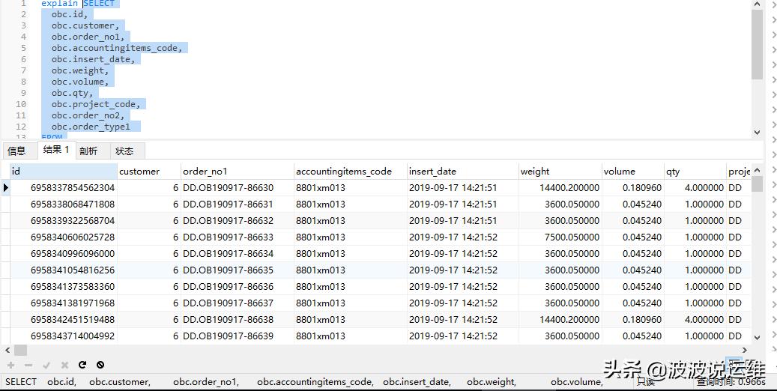This screenshot has height=391, width=777.
Task: Click the refresh icon in the bottom toolbar
Action: 82,366
